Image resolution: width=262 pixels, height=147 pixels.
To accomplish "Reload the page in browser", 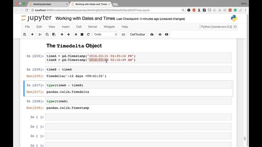I will coord(27,10).
